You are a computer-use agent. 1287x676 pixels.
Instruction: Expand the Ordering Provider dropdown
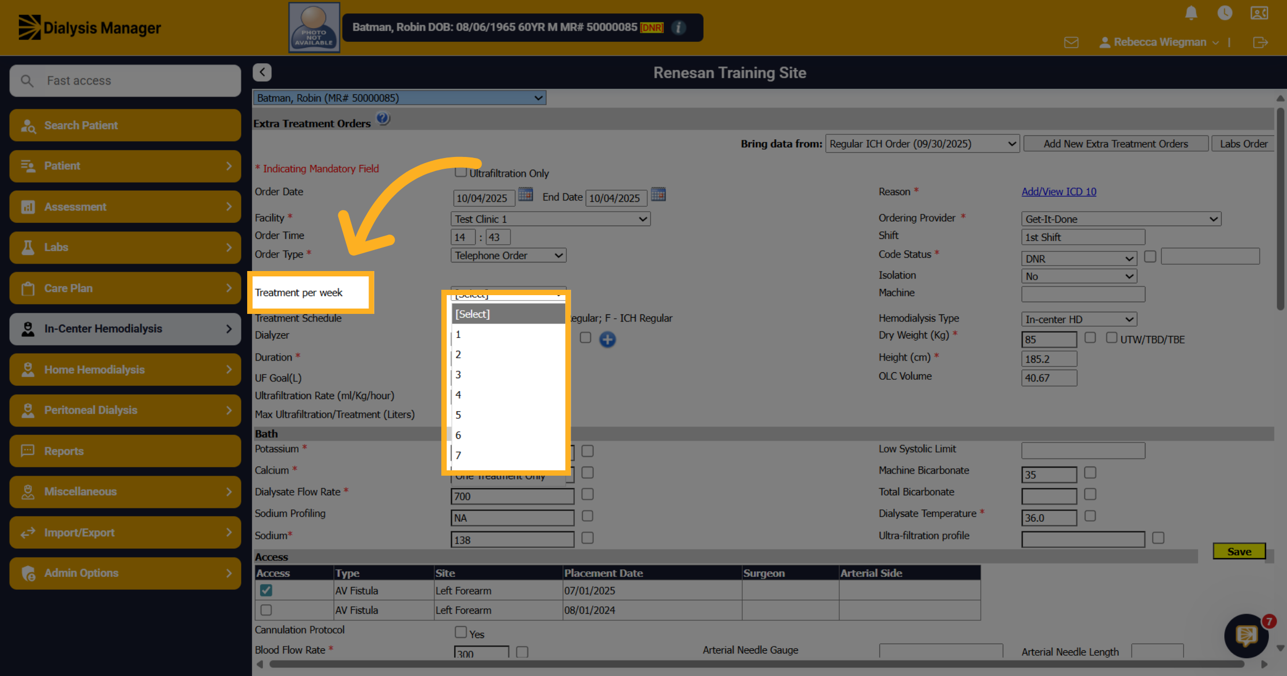1121,219
